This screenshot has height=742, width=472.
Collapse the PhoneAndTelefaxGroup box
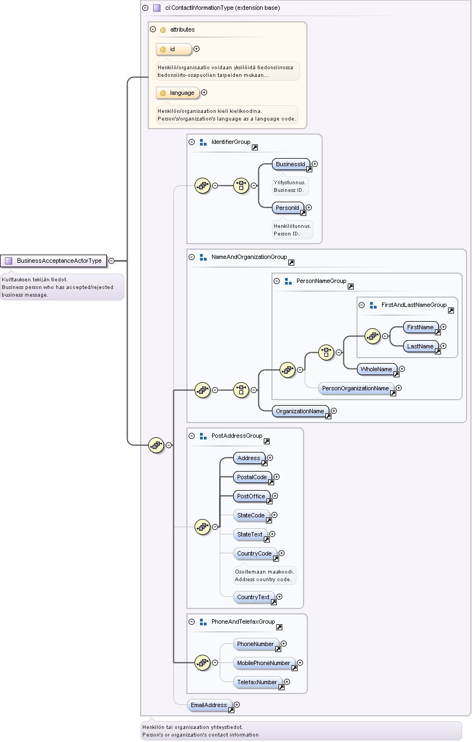(191, 622)
